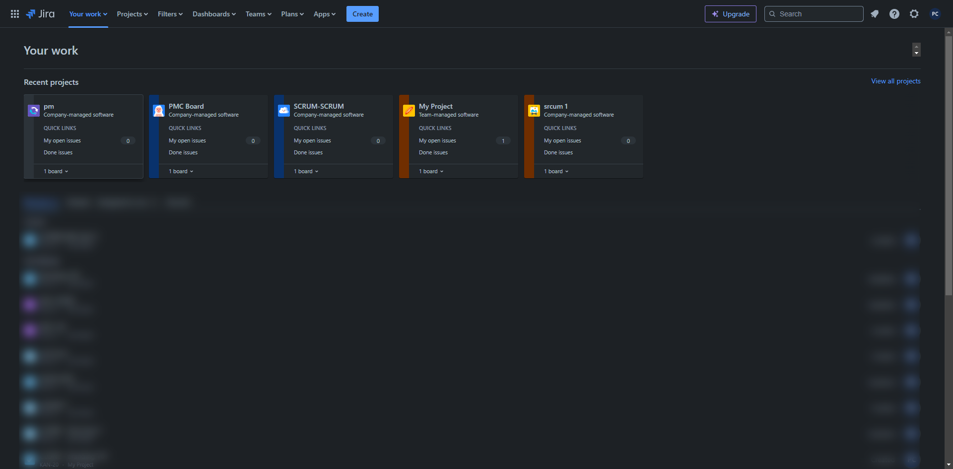Expand the 1 board dropdown on pm card
This screenshot has height=469, width=953.
pos(56,171)
